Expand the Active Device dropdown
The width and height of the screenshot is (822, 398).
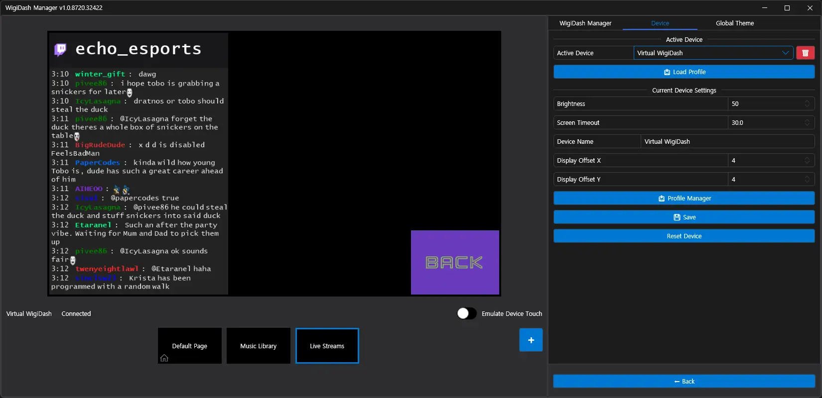click(x=785, y=53)
